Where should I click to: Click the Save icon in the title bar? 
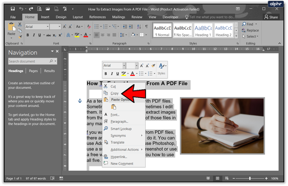tap(12, 9)
